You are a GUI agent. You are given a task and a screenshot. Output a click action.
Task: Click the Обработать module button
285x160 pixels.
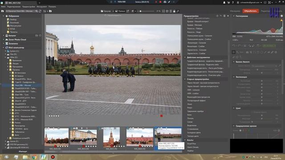tap(250, 11)
